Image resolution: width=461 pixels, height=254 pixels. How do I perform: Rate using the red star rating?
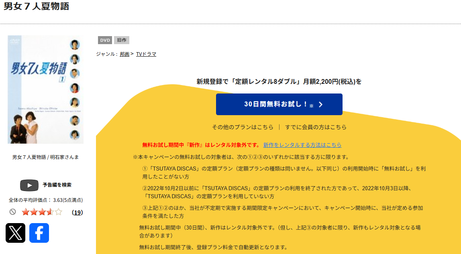pos(42,212)
